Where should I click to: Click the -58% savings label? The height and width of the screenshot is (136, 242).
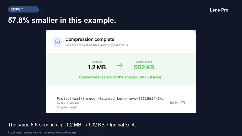[x=173, y=103]
